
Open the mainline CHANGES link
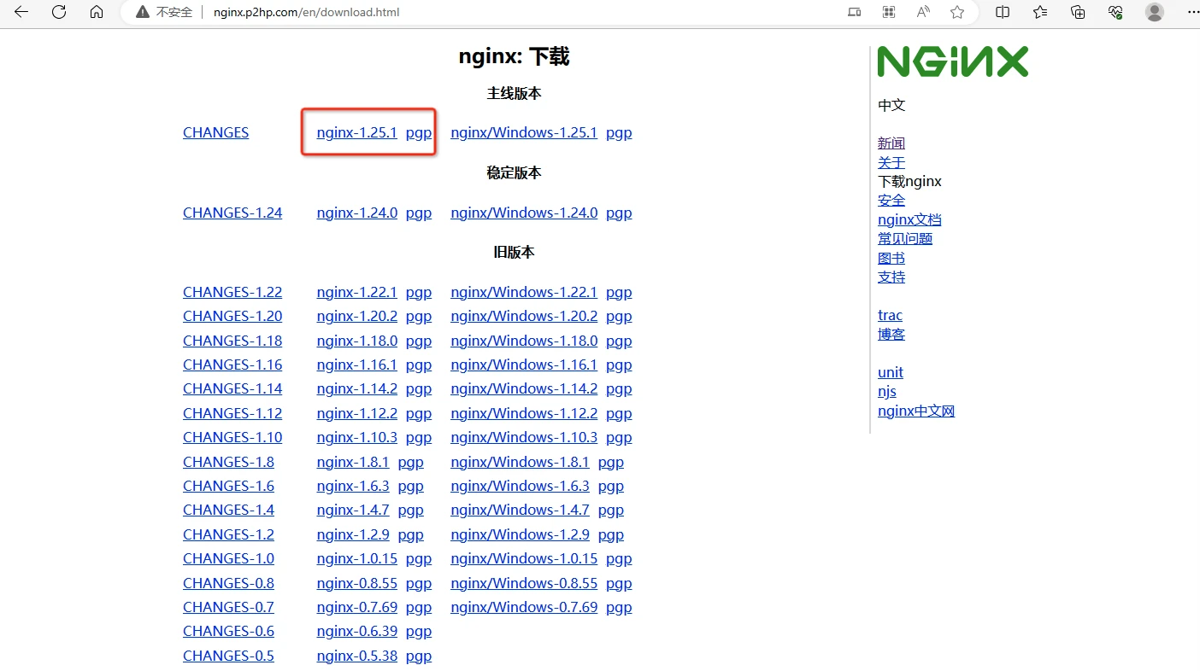[x=215, y=132]
